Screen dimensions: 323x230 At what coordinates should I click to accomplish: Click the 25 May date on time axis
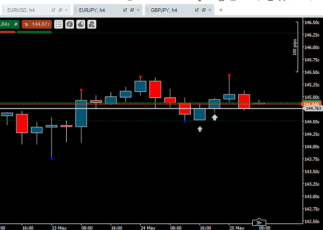237,228
